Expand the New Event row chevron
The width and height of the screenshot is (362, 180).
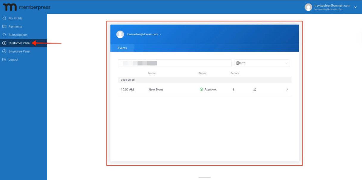(x=287, y=89)
